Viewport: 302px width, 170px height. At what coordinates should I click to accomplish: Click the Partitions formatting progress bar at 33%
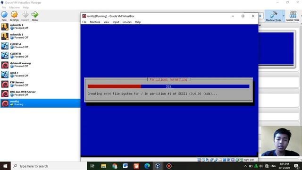click(x=168, y=86)
